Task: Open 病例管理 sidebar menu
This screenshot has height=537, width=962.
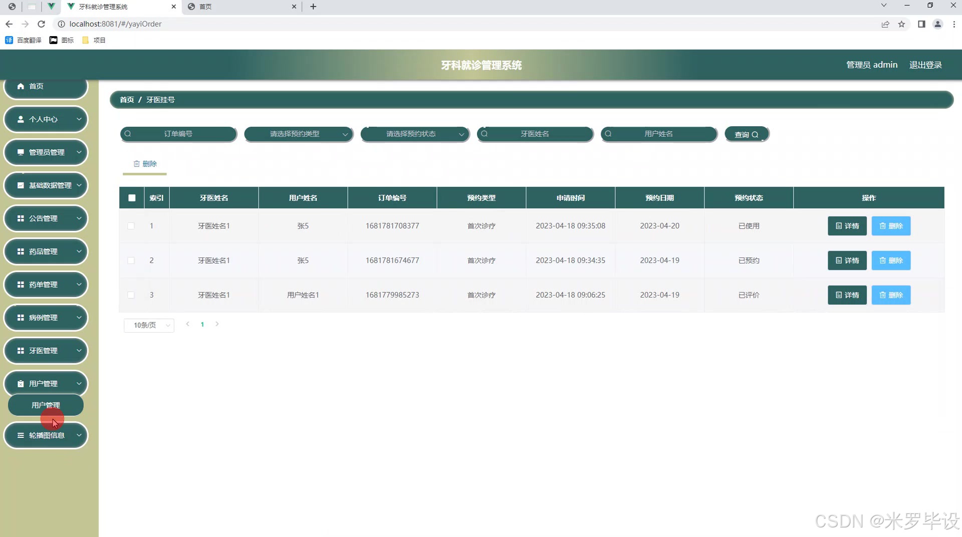Action: (46, 318)
